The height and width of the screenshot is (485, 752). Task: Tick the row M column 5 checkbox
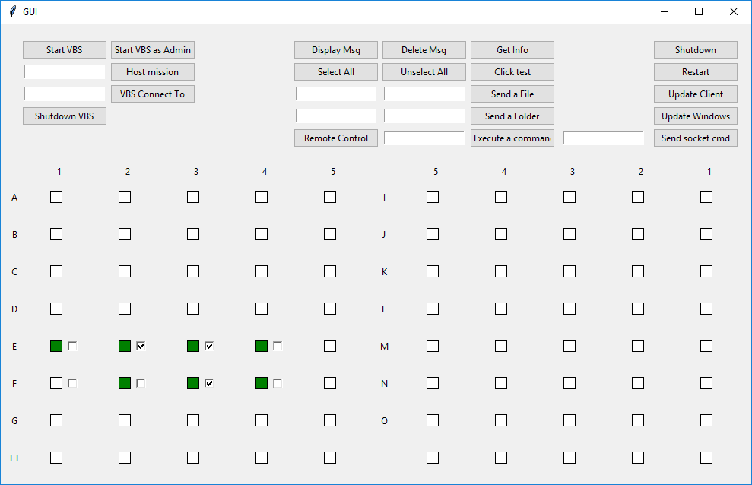[433, 346]
